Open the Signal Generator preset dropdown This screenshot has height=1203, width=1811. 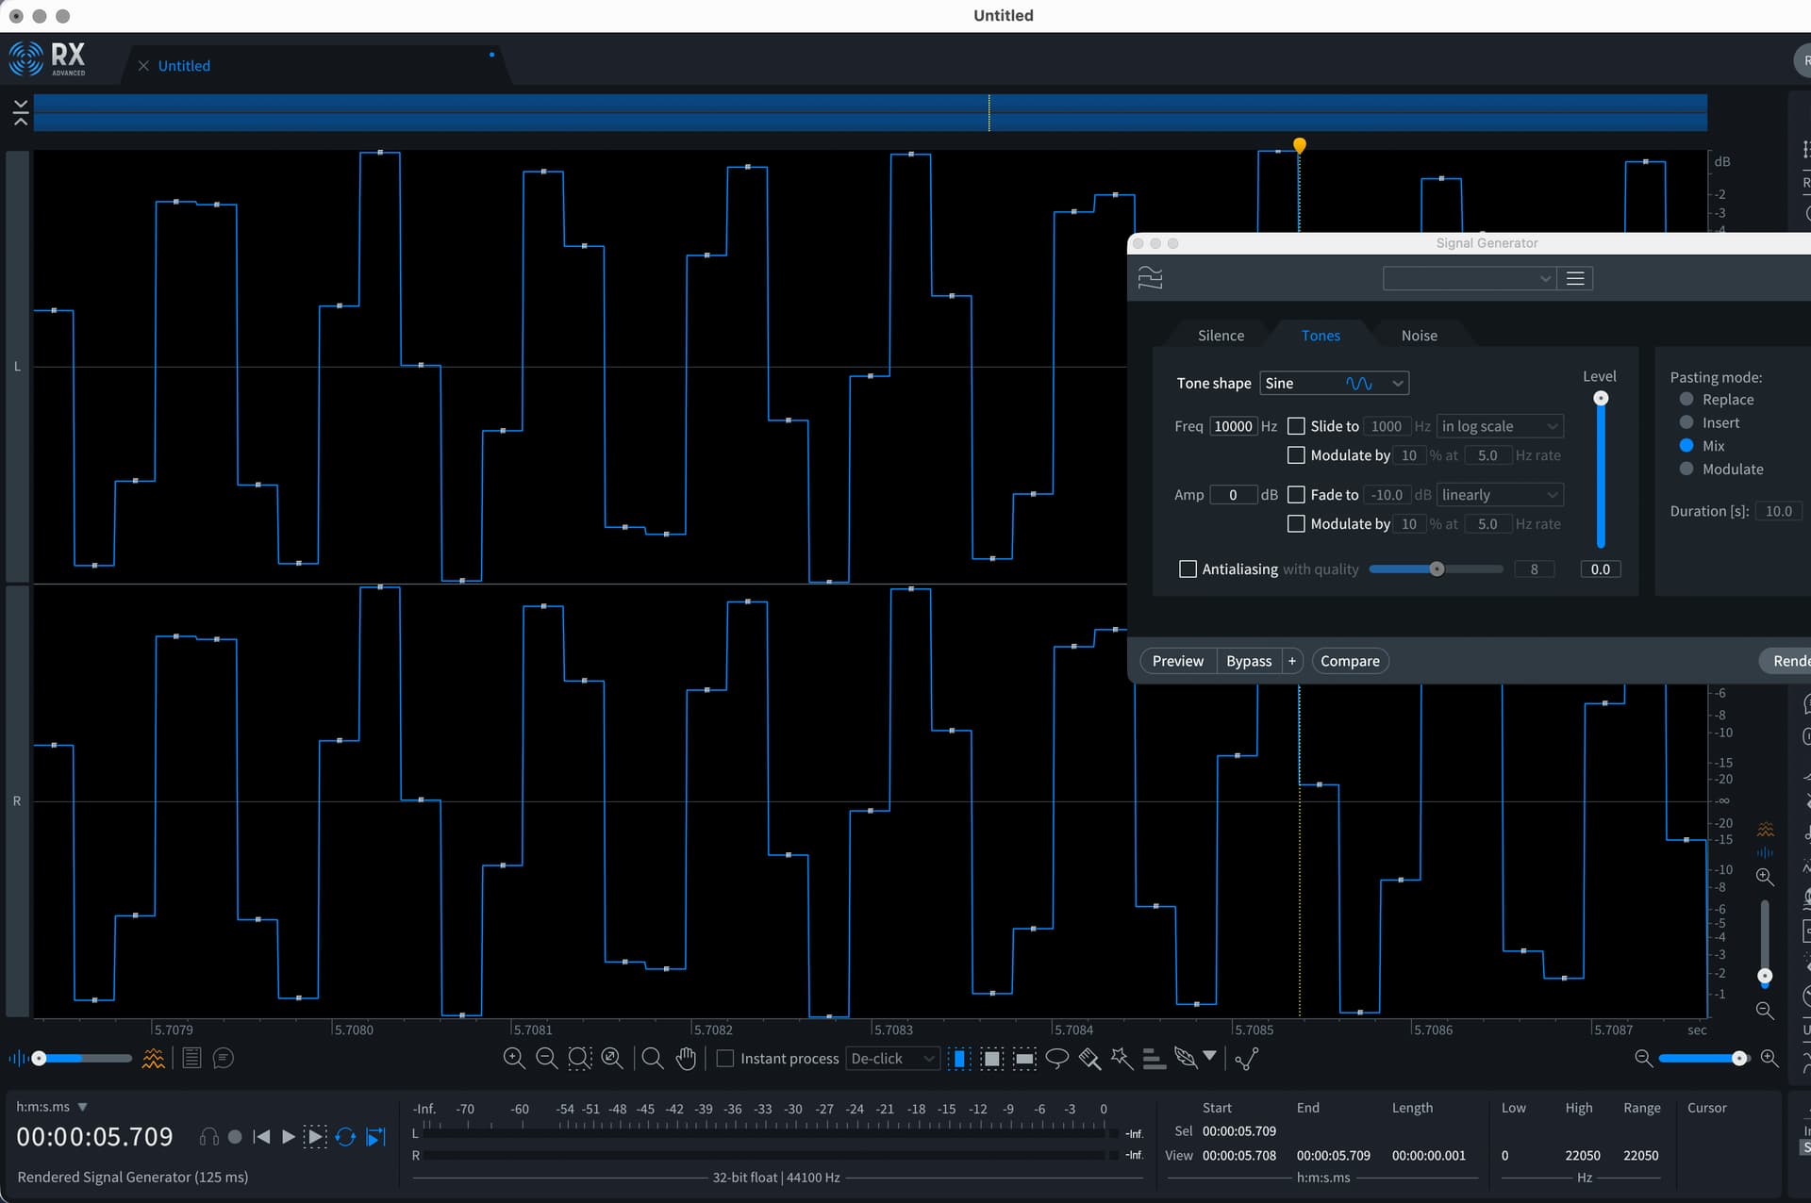tap(1468, 278)
